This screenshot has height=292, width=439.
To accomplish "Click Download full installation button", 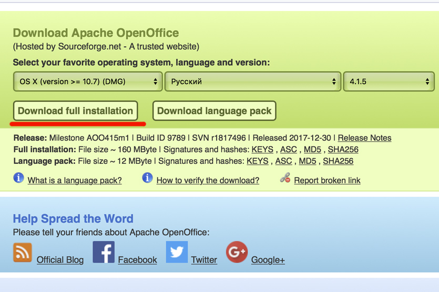I will [x=75, y=111].
